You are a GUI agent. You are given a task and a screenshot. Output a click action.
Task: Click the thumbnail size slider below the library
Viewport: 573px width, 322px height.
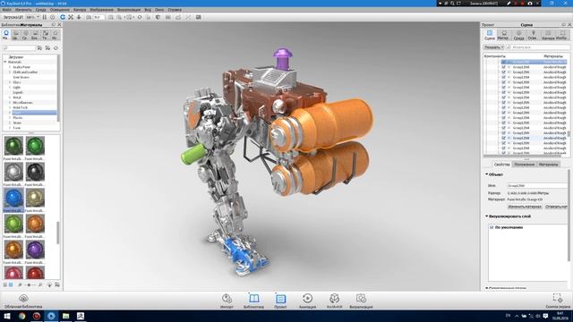click(x=30, y=284)
